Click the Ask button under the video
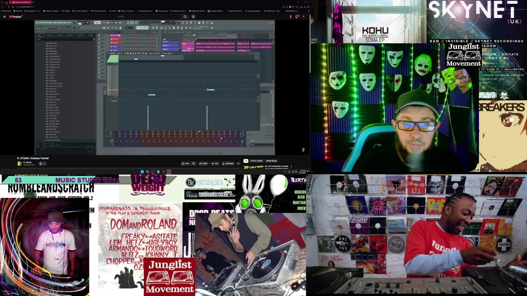 [x=215, y=163]
